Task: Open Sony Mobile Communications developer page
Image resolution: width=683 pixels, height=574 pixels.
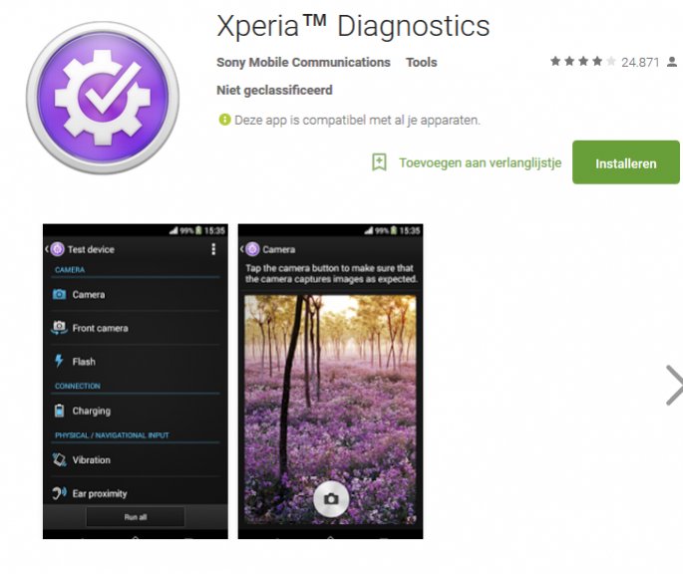Action: (x=303, y=62)
